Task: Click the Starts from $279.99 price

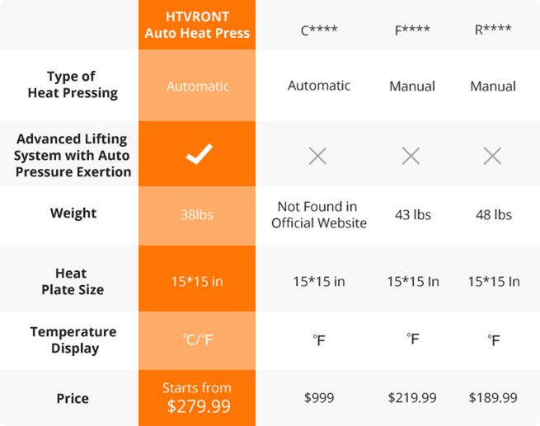Action: pyautogui.click(x=197, y=397)
